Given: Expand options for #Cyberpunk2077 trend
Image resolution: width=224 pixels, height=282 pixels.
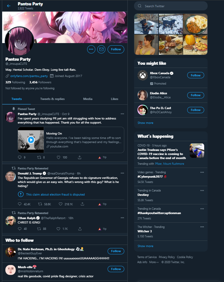Looking at the screenshot, I should tap(202, 172).
